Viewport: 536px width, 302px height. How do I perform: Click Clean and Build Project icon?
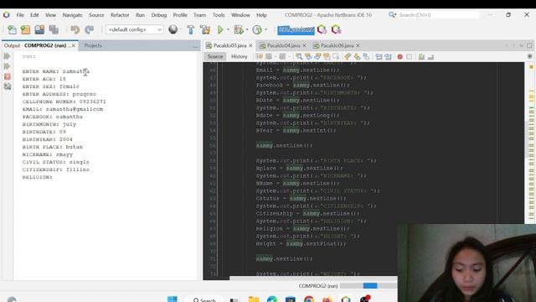[x=205, y=30]
